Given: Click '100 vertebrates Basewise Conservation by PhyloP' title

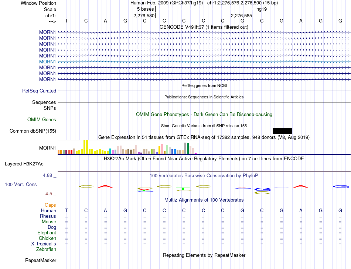Looking at the screenshot, I should pos(204,176).
